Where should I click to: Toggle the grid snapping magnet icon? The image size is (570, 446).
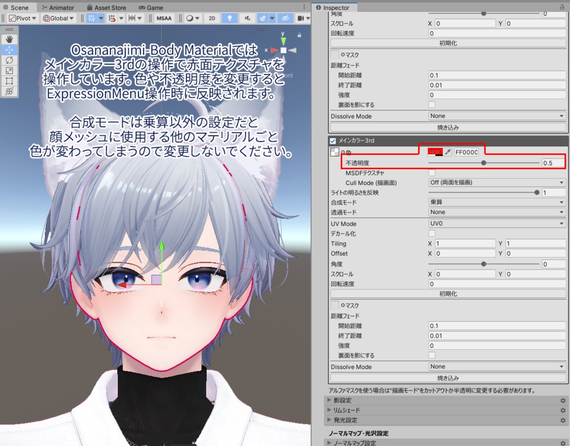coord(112,18)
